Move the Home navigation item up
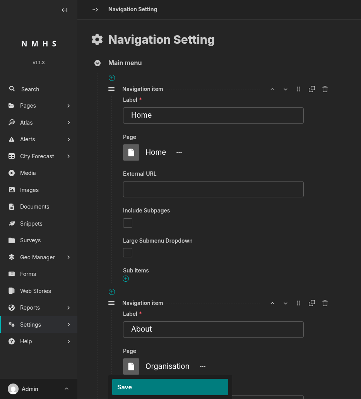The image size is (361, 399). tap(272, 89)
